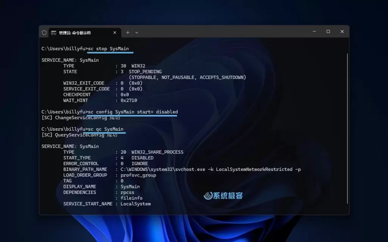Click the underlined sc qc SysMain command
Screen dimensions: 388x242
(106, 129)
